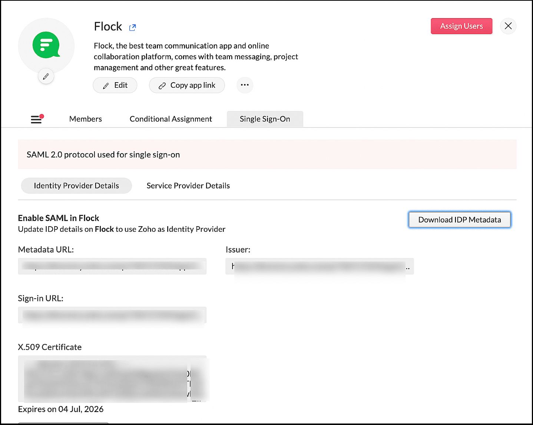
Task: Click the green Flock app logo
Action: point(46,45)
